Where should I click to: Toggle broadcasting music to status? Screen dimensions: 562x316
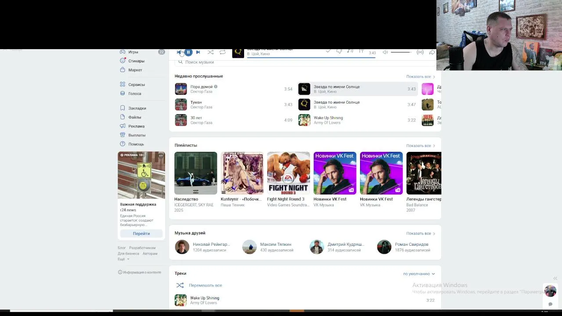pyautogui.click(x=420, y=52)
